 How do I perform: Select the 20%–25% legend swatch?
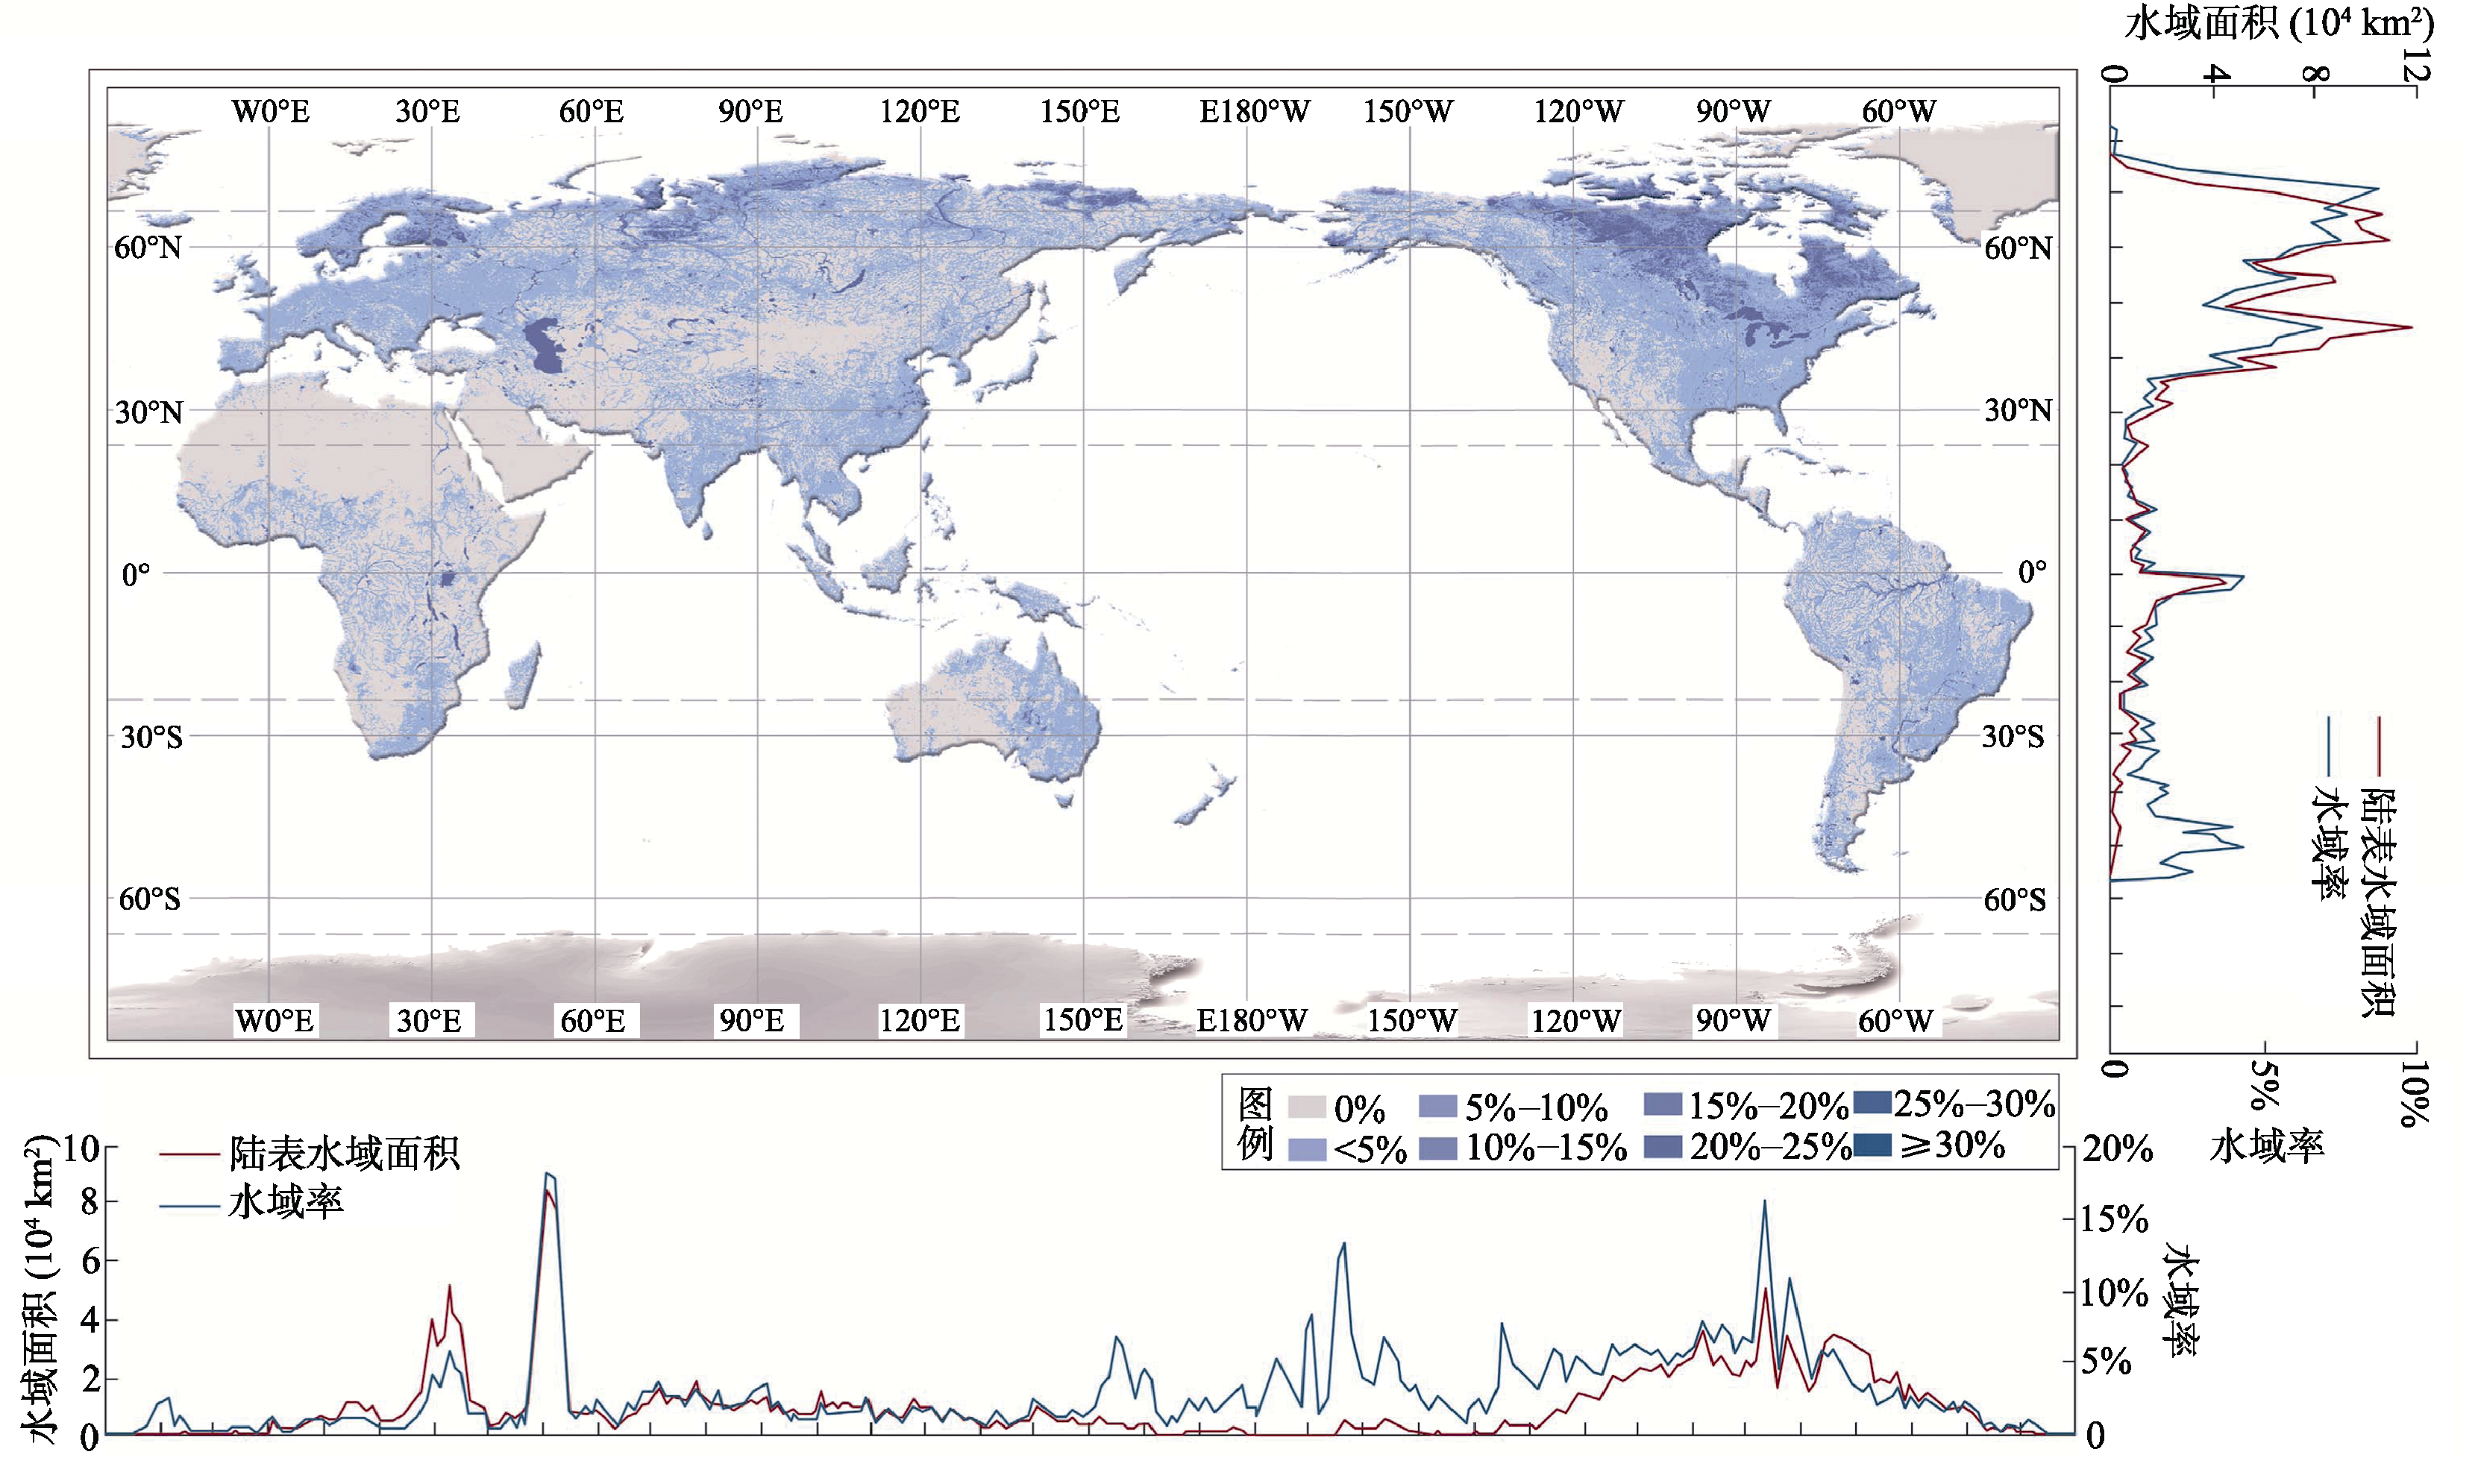(1662, 1147)
